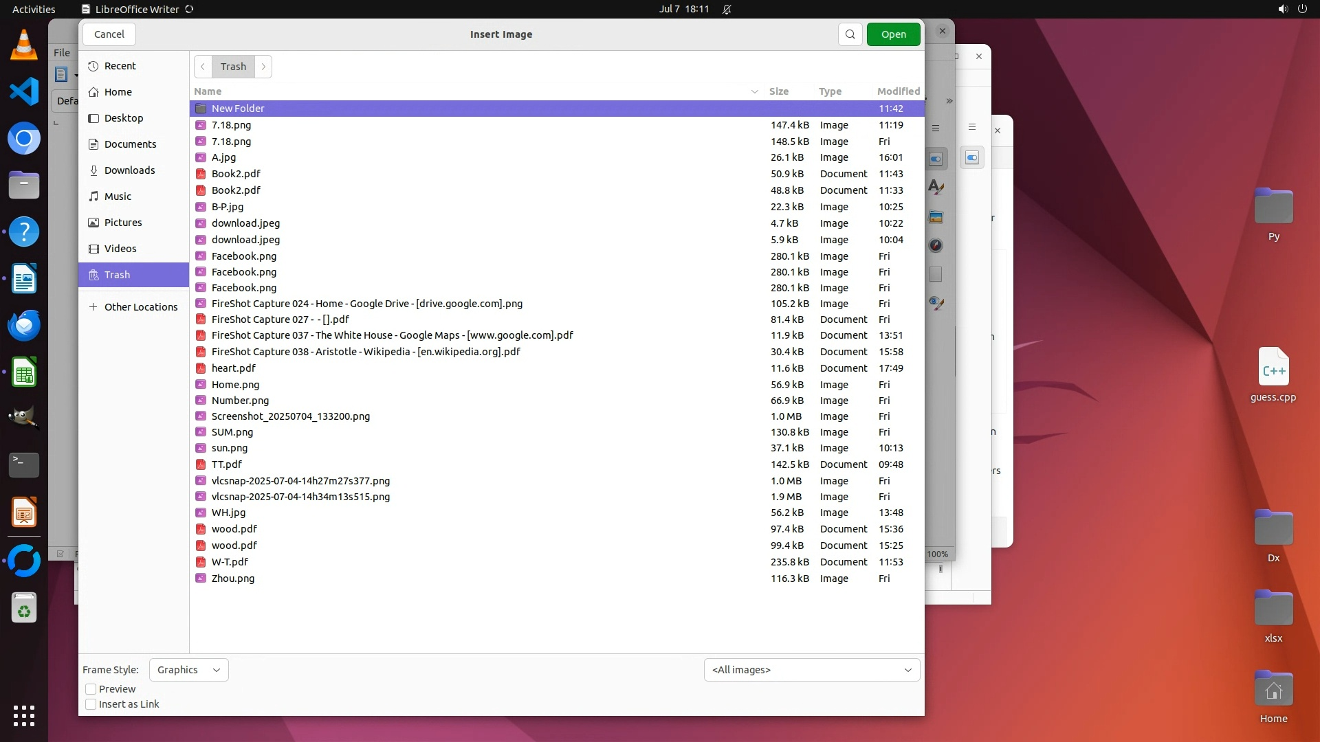Click the back arrow in the path bar
This screenshot has height=742, width=1320.
(203, 67)
